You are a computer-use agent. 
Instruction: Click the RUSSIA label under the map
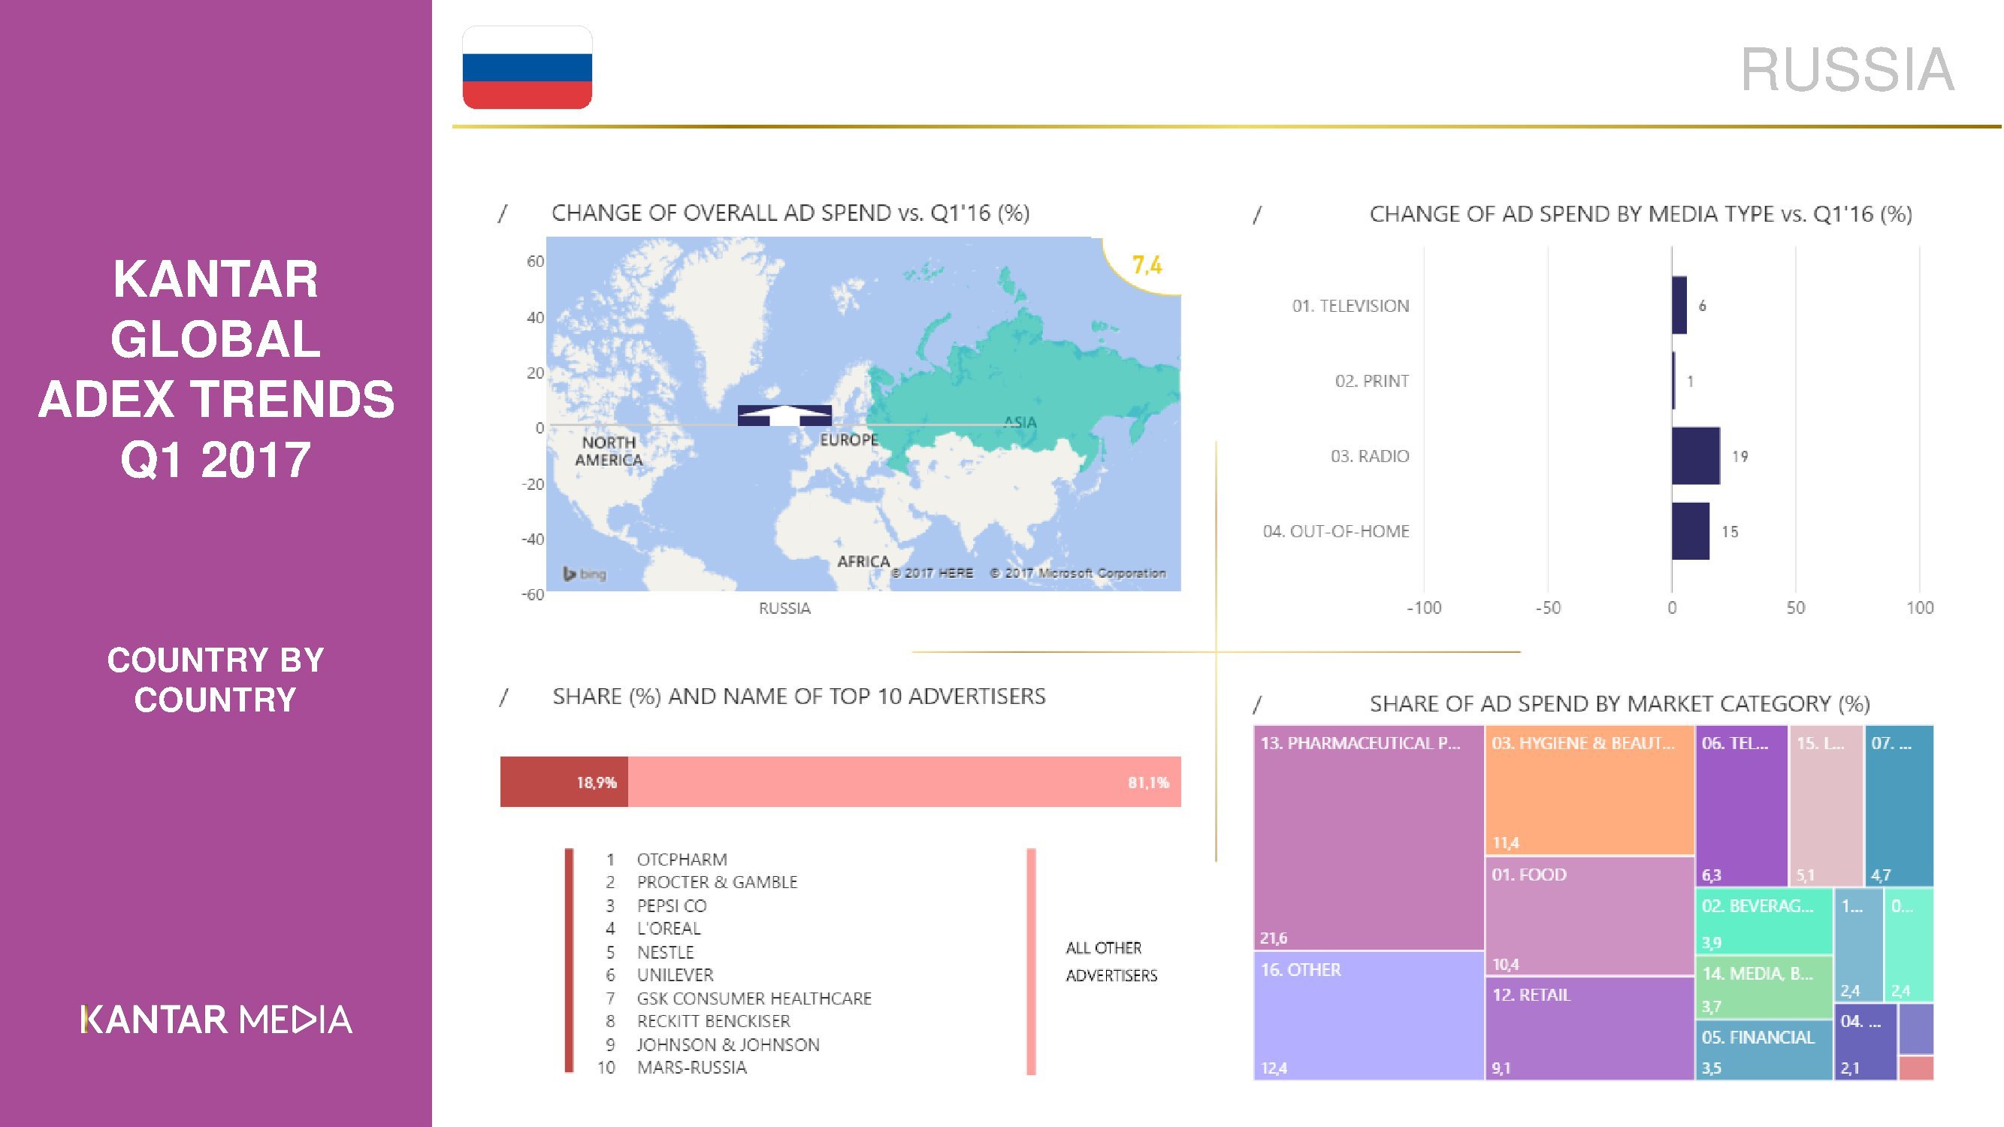784,609
